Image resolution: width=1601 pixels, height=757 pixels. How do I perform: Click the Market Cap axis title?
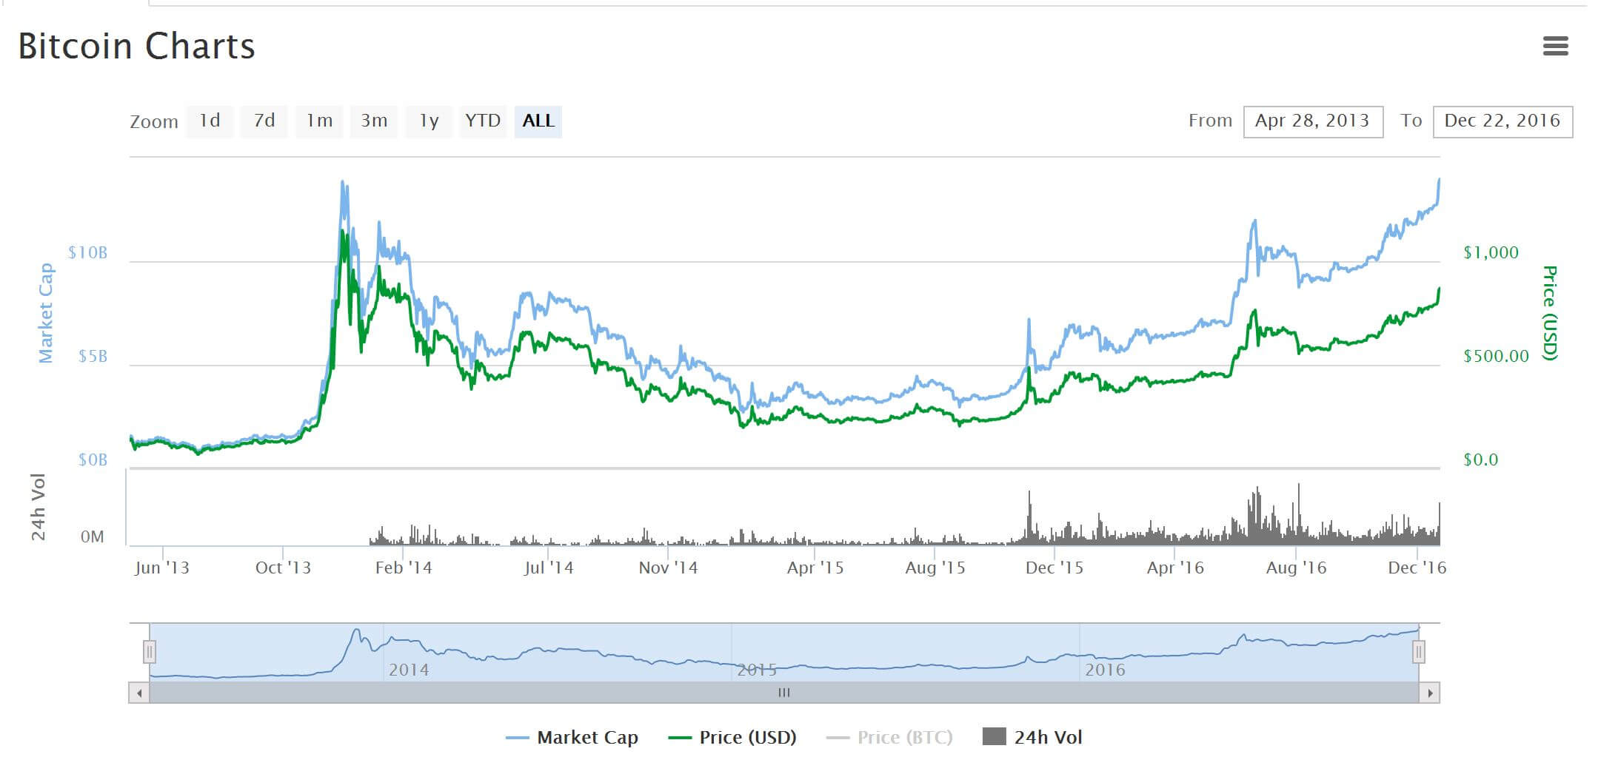click(x=45, y=313)
